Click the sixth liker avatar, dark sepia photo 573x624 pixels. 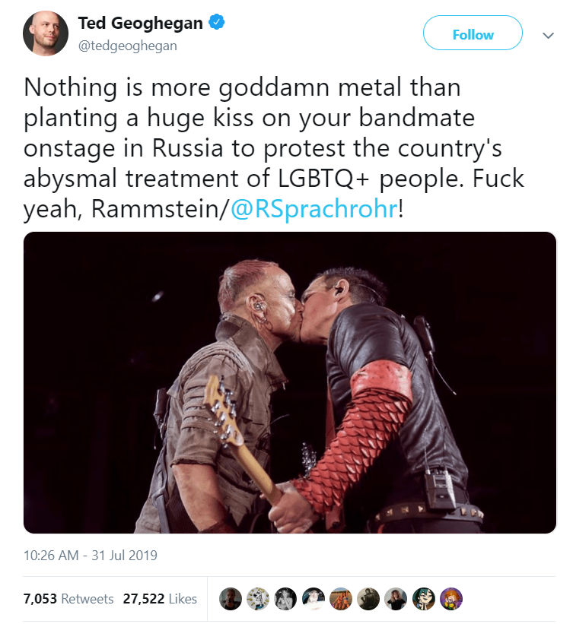(368, 599)
